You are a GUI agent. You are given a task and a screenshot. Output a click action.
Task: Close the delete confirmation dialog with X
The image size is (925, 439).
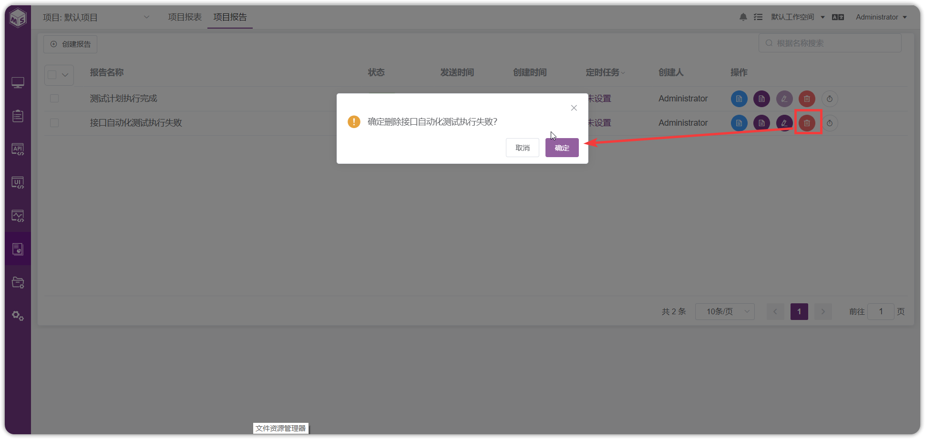574,108
